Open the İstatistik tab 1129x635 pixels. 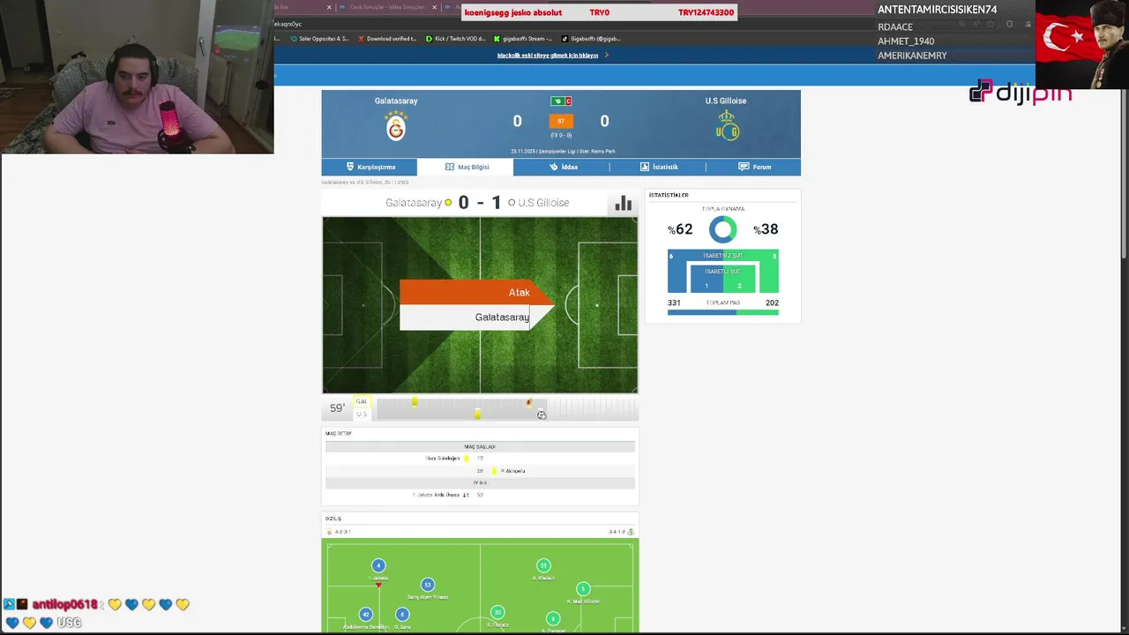658,167
